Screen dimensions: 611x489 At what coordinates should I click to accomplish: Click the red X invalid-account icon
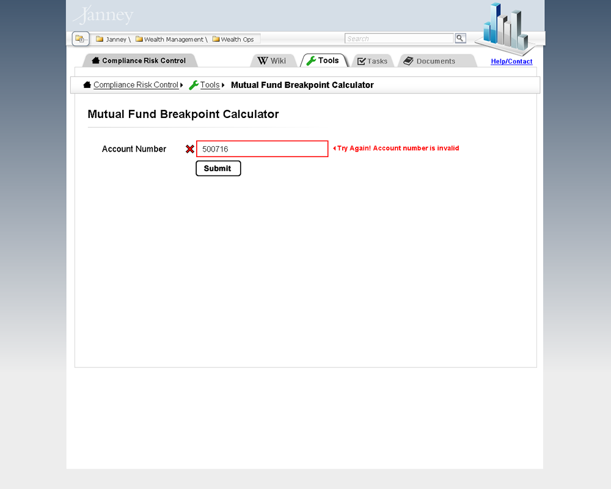(x=189, y=149)
